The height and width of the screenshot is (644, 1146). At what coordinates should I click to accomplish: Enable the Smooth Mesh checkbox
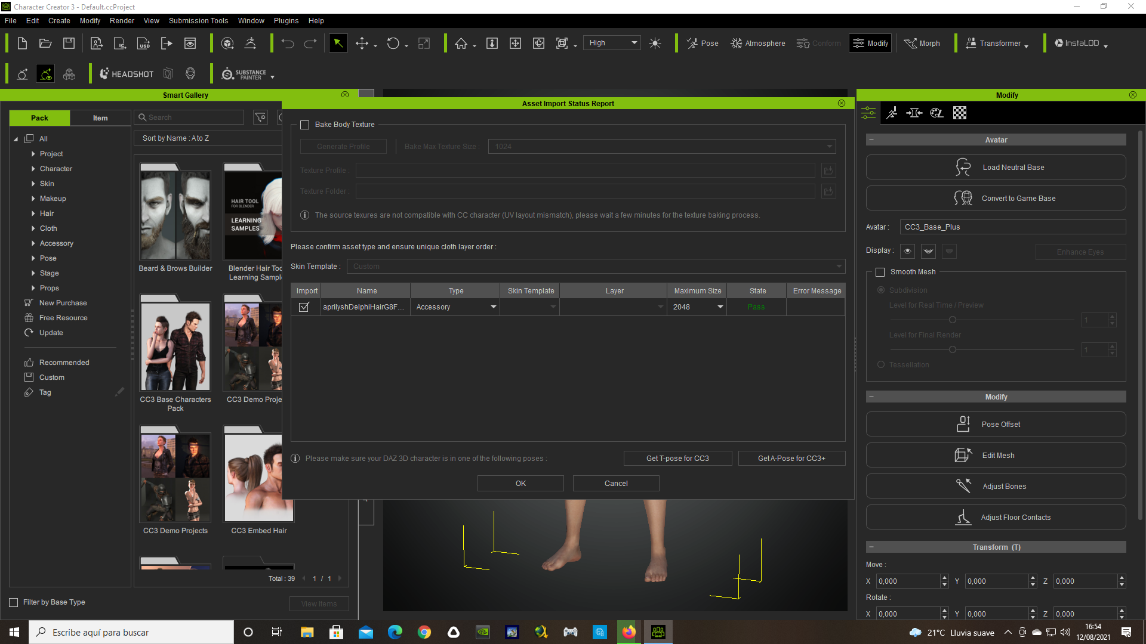pyautogui.click(x=880, y=272)
